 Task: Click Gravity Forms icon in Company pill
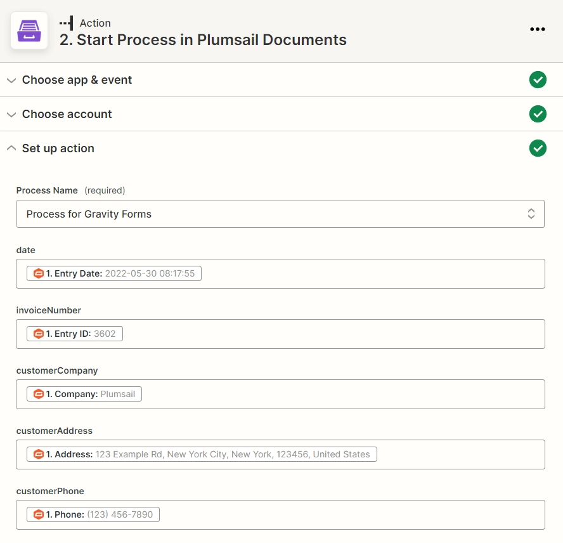coord(39,394)
